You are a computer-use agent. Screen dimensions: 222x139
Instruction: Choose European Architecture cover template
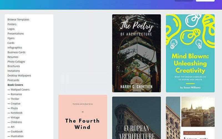click(x=137, y=118)
